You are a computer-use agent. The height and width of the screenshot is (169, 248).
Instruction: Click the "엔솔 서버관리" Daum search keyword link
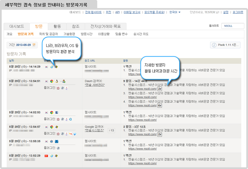click(95, 85)
